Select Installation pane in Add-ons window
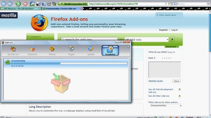The image size is (211, 118). point(110,50)
